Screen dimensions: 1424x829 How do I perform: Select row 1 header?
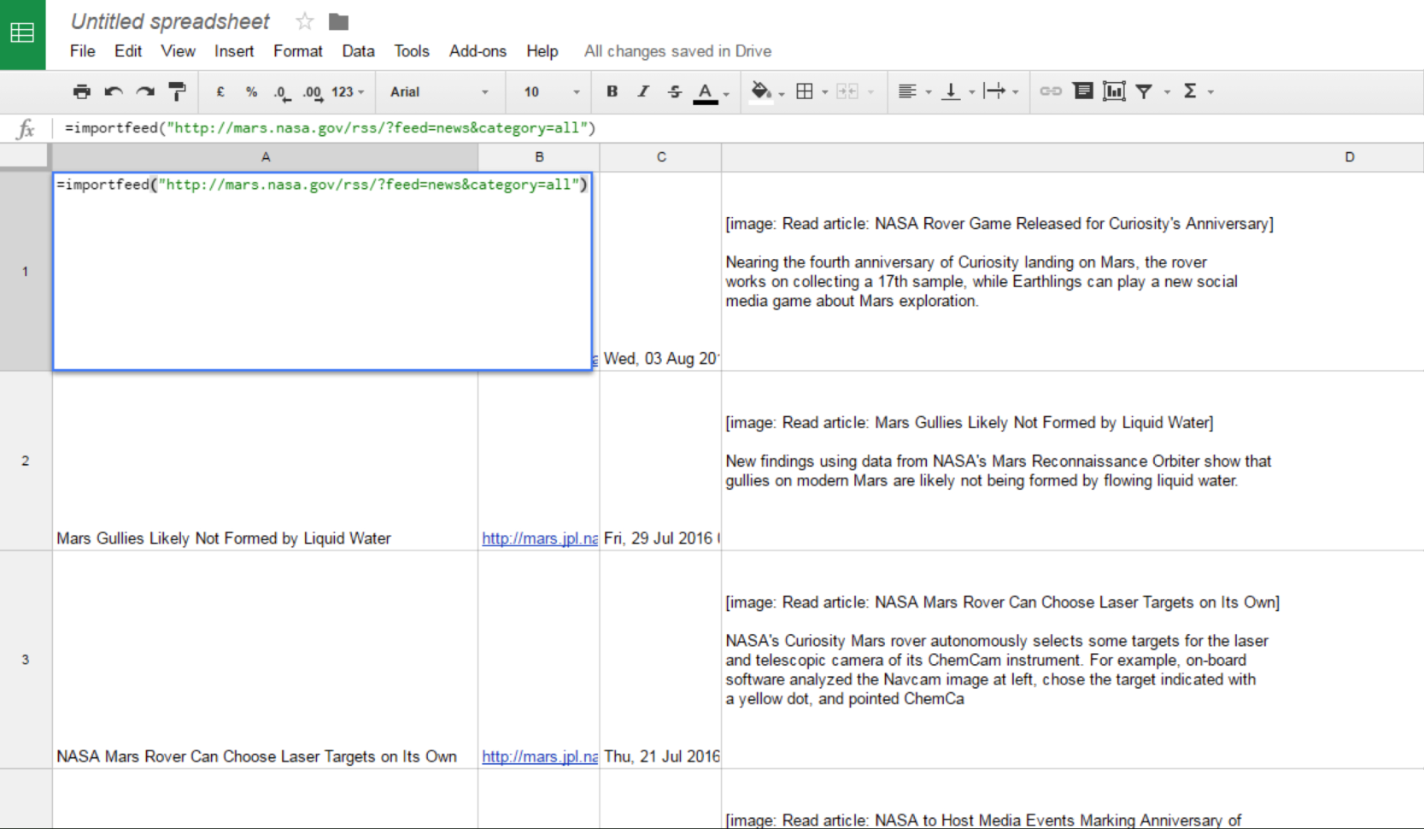(26, 272)
